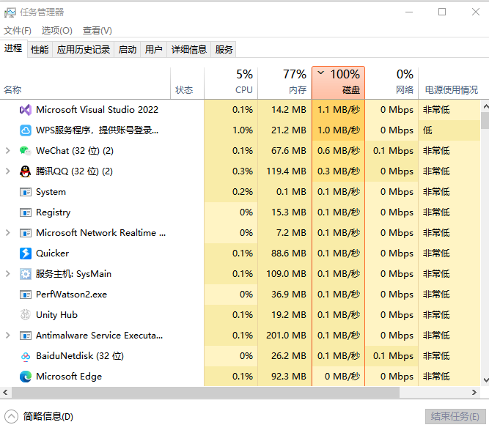Select the Registry process name
This screenshot has width=489, height=433.
54,212
